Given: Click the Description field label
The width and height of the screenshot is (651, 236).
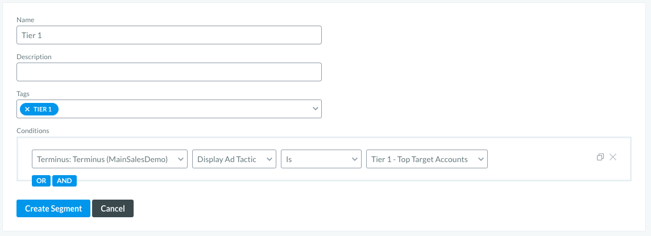Looking at the screenshot, I should point(34,57).
